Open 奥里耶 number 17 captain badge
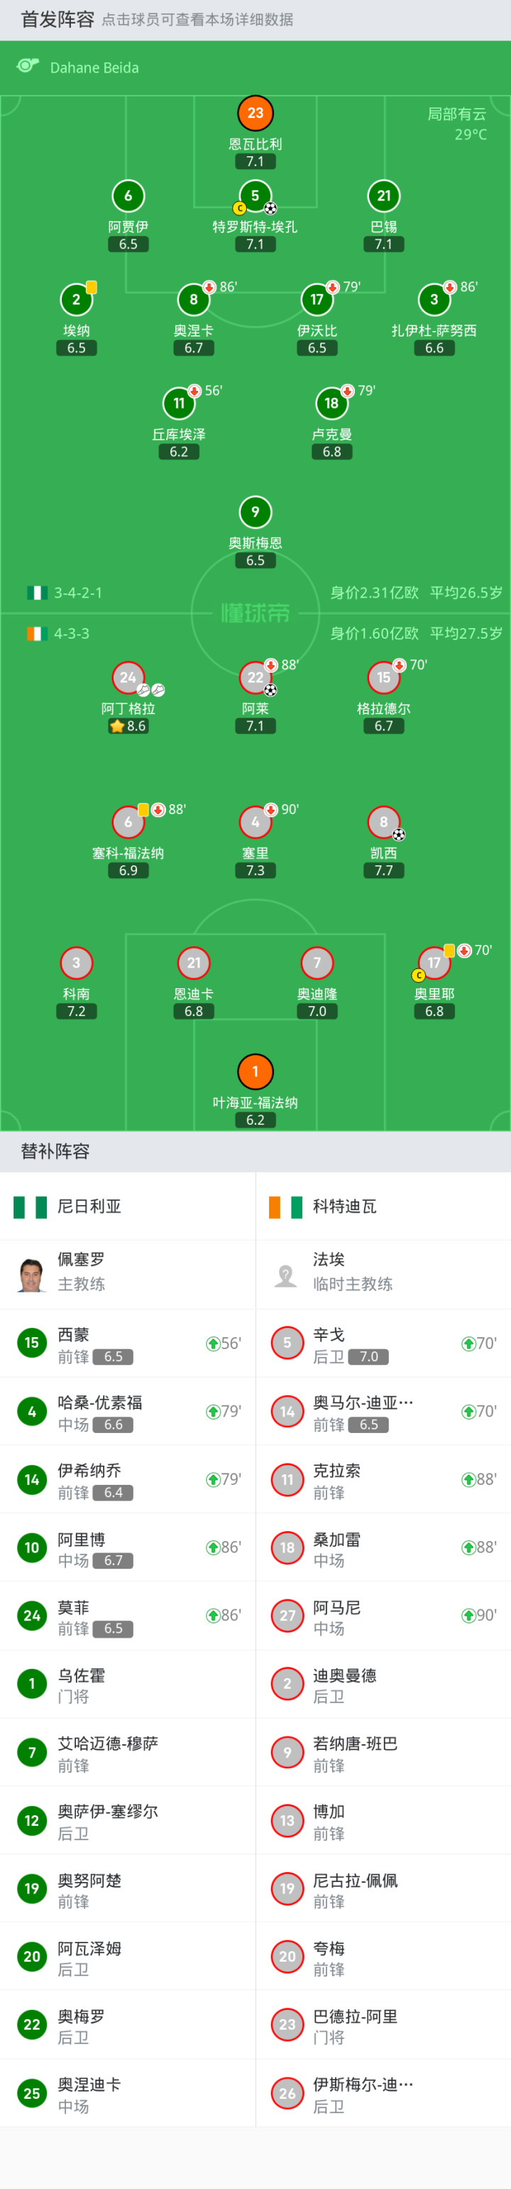Screen dimensions: 511x2189 [x=434, y=963]
